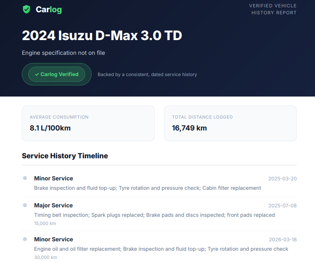Click the Carlog green shield logo icon
The height and width of the screenshot is (263, 315).
point(26,9)
